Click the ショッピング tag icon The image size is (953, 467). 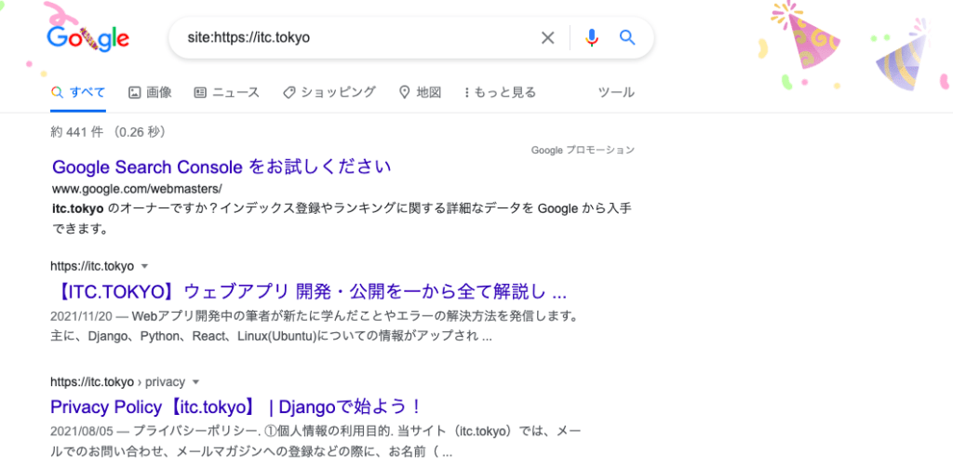(289, 92)
